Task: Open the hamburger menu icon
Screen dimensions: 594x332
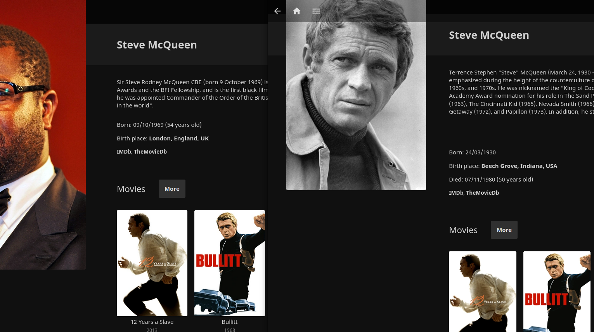Action: point(316,11)
